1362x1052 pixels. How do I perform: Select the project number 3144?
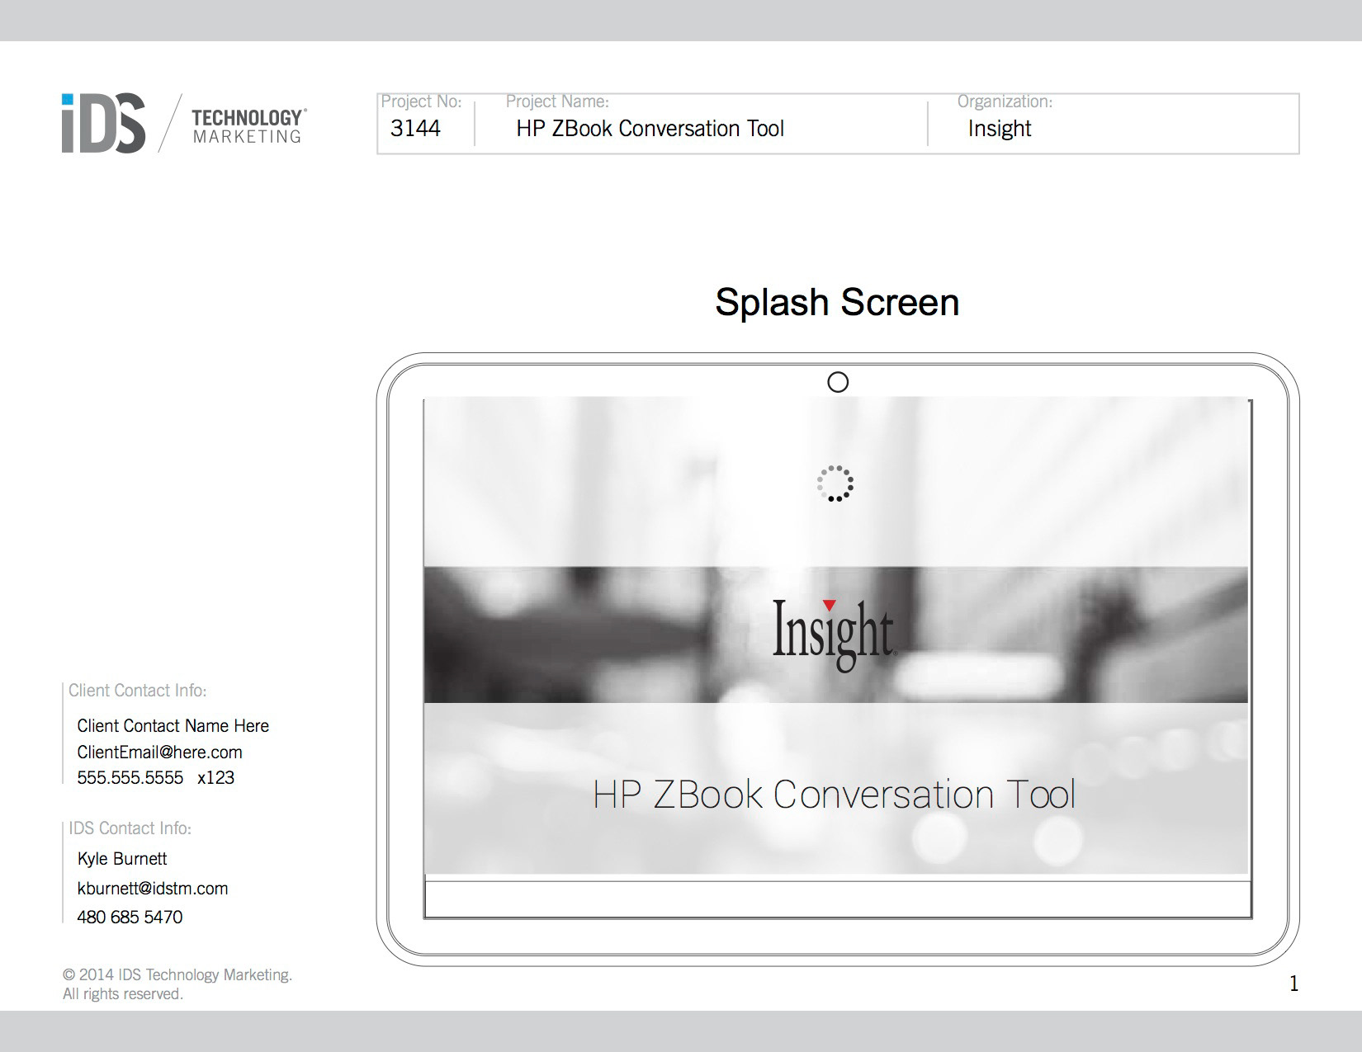[x=415, y=129]
